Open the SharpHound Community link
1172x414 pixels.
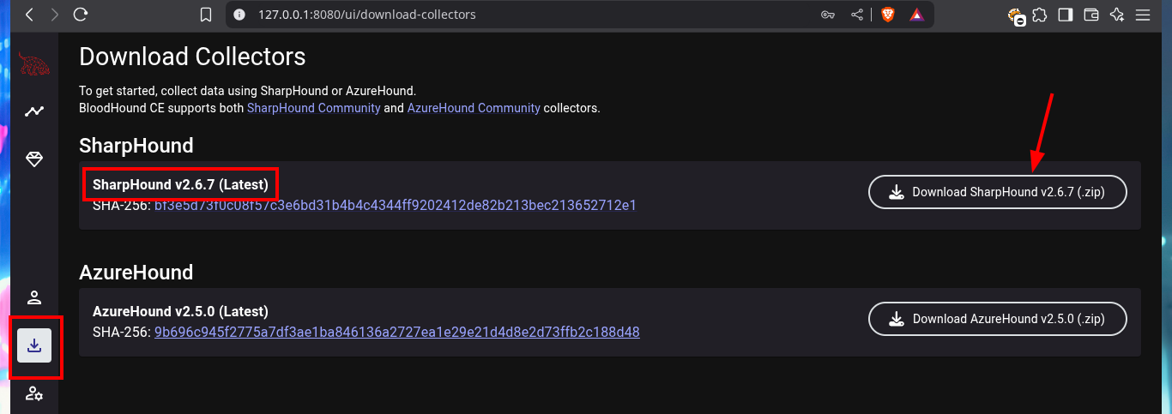(314, 108)
